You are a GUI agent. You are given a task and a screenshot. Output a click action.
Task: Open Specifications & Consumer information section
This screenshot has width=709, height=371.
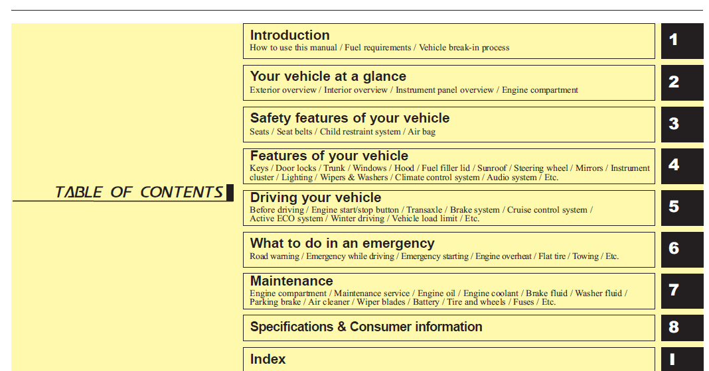(449, 328)
